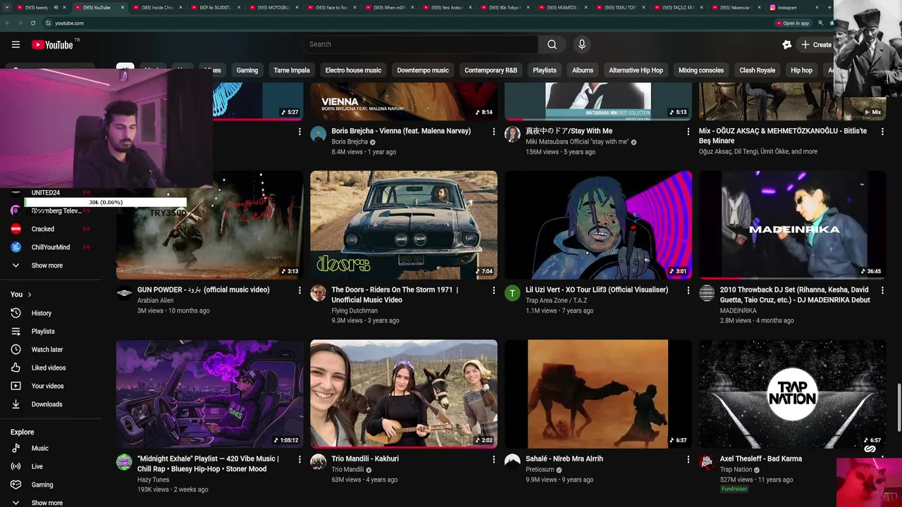The image size is (902, 507).
Task: Focus the YouTube search field
Action: (x=420, y=44)
